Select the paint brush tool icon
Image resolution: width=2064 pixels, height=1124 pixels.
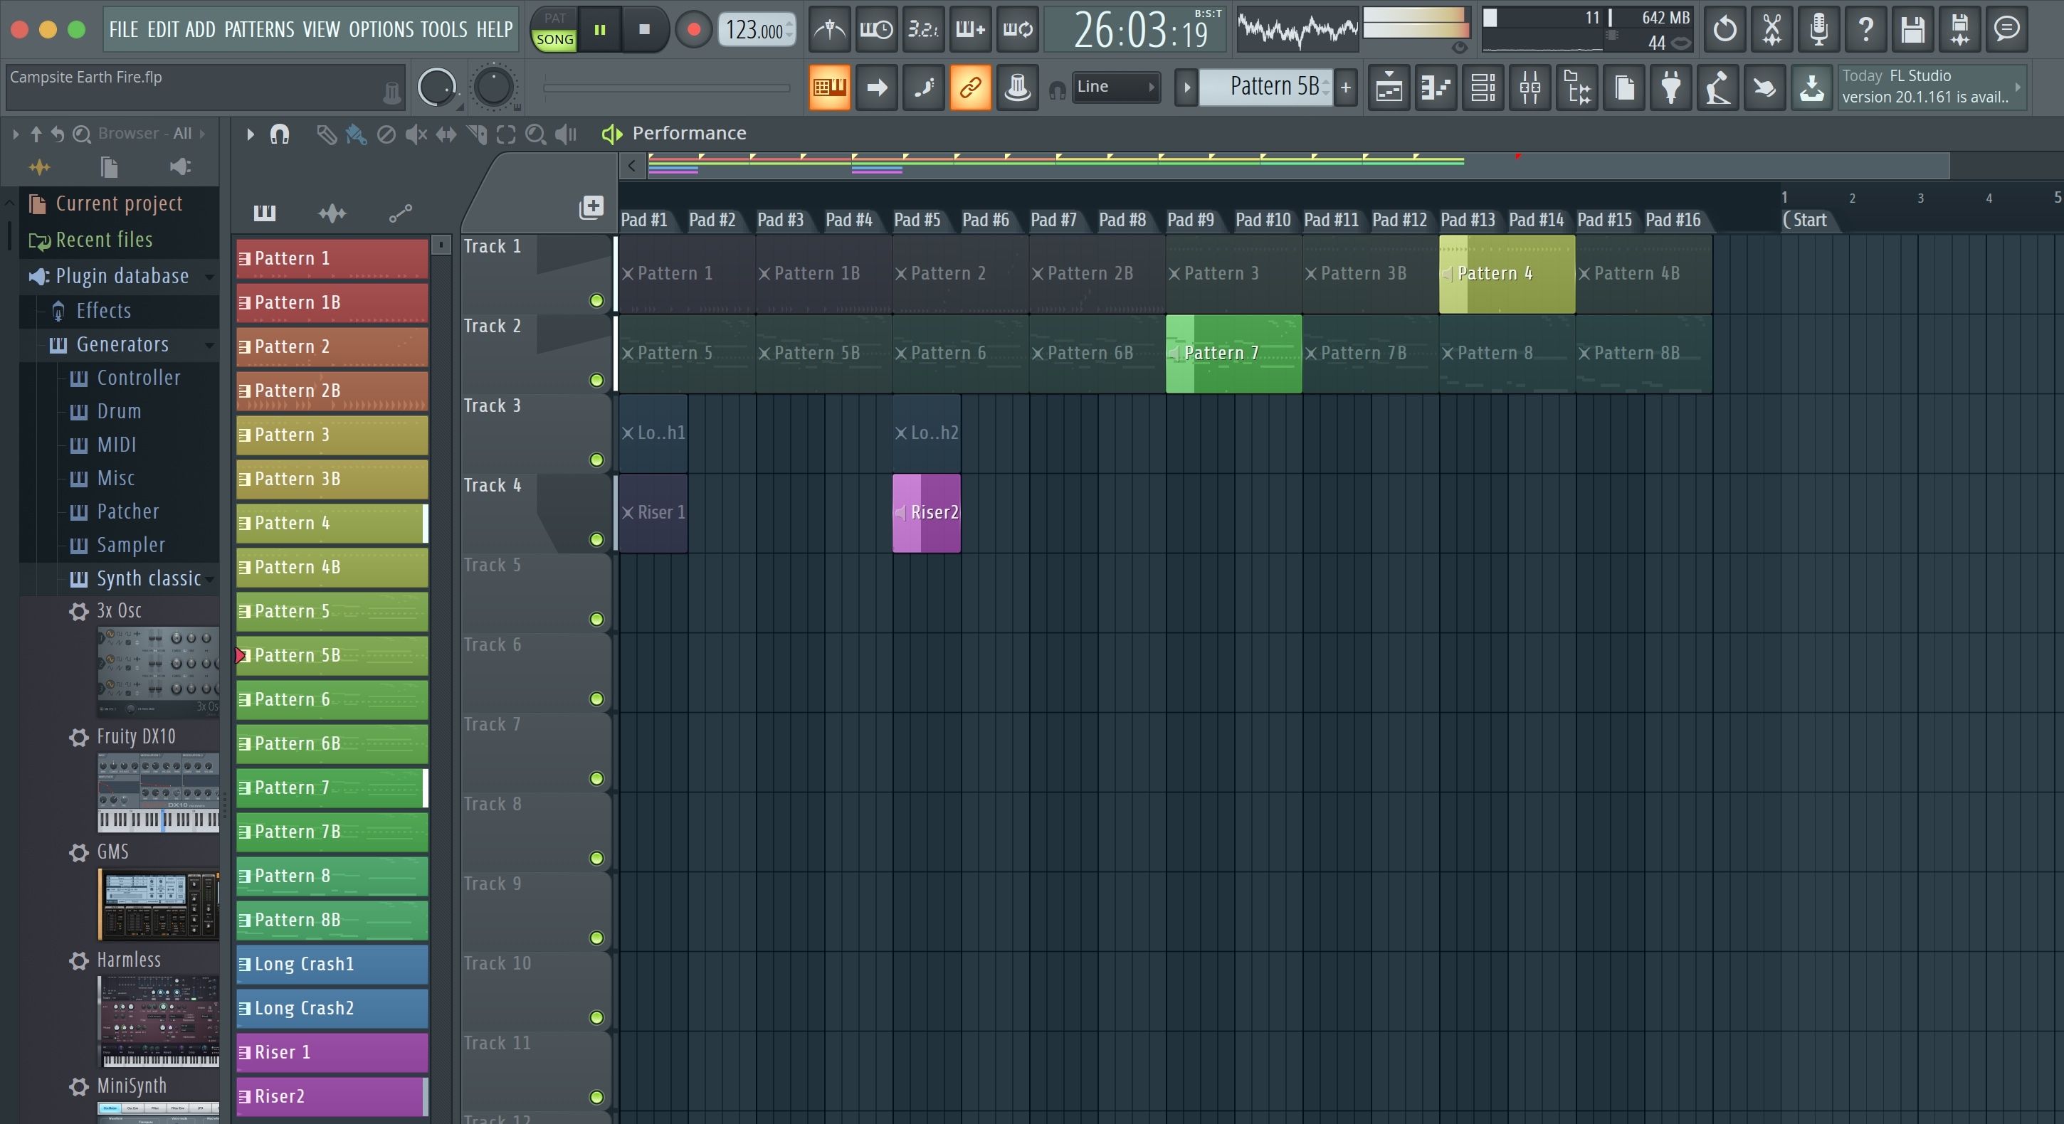pos(356,133)
